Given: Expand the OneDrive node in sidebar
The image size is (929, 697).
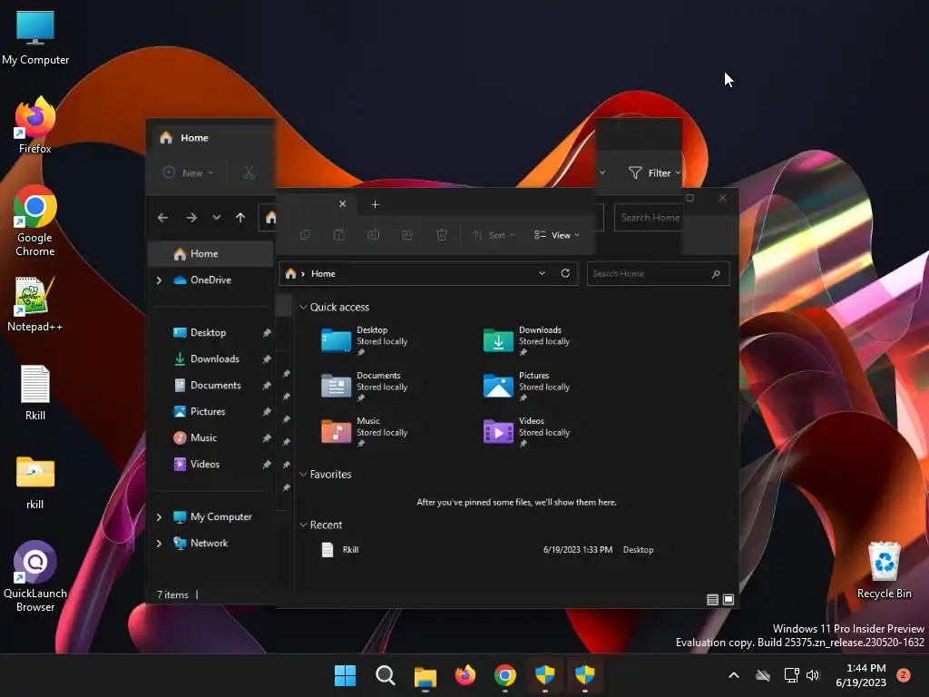Looking at the screenshot, I should point(159,280).
